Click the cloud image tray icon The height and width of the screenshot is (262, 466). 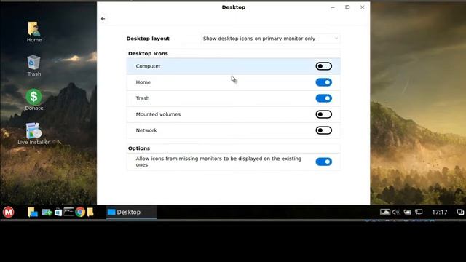pos(385,212)
